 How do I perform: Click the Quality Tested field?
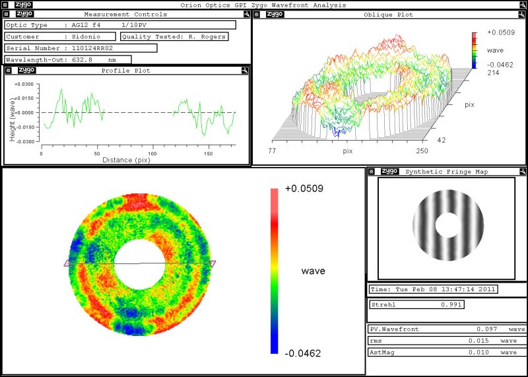pyautogui.click(x=174, y=37)
